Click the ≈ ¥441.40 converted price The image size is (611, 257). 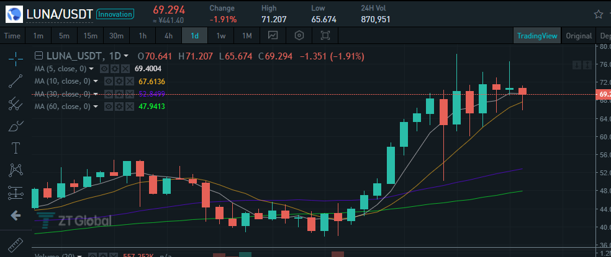click(x=168, y=20)
